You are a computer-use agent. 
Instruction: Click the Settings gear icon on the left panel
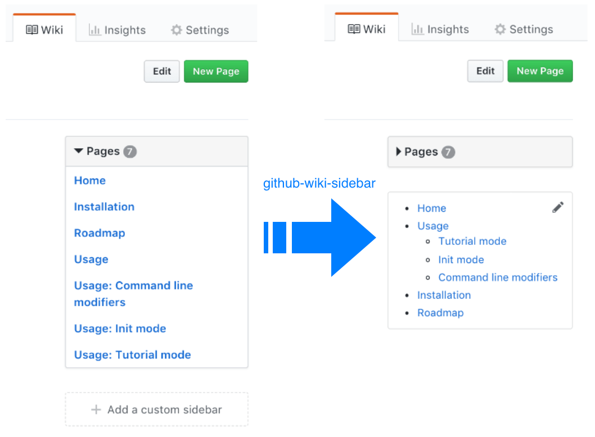coord(176,30)
